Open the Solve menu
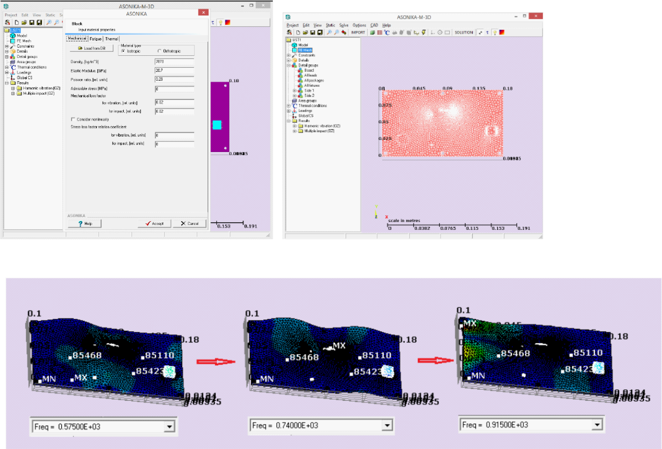 tap(344, 25)
